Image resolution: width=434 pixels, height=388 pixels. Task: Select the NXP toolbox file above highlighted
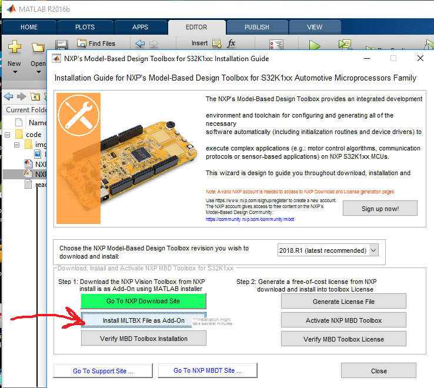[x=35, y=164]
